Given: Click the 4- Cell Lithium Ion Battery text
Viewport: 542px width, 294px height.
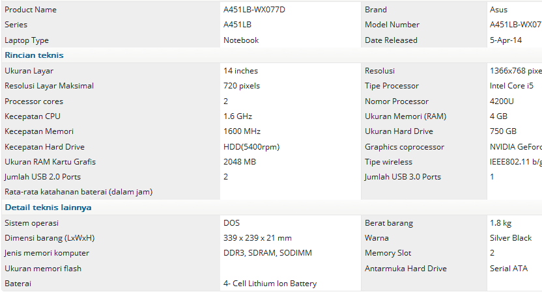Looking at the screenshot, I should click(270, 284).
